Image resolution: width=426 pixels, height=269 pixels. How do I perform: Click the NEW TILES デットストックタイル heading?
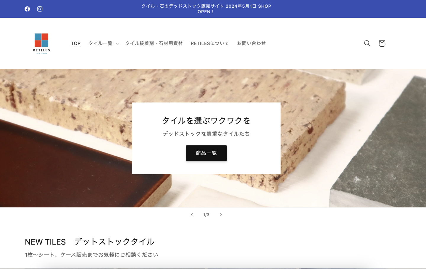[x=90, y=242]
